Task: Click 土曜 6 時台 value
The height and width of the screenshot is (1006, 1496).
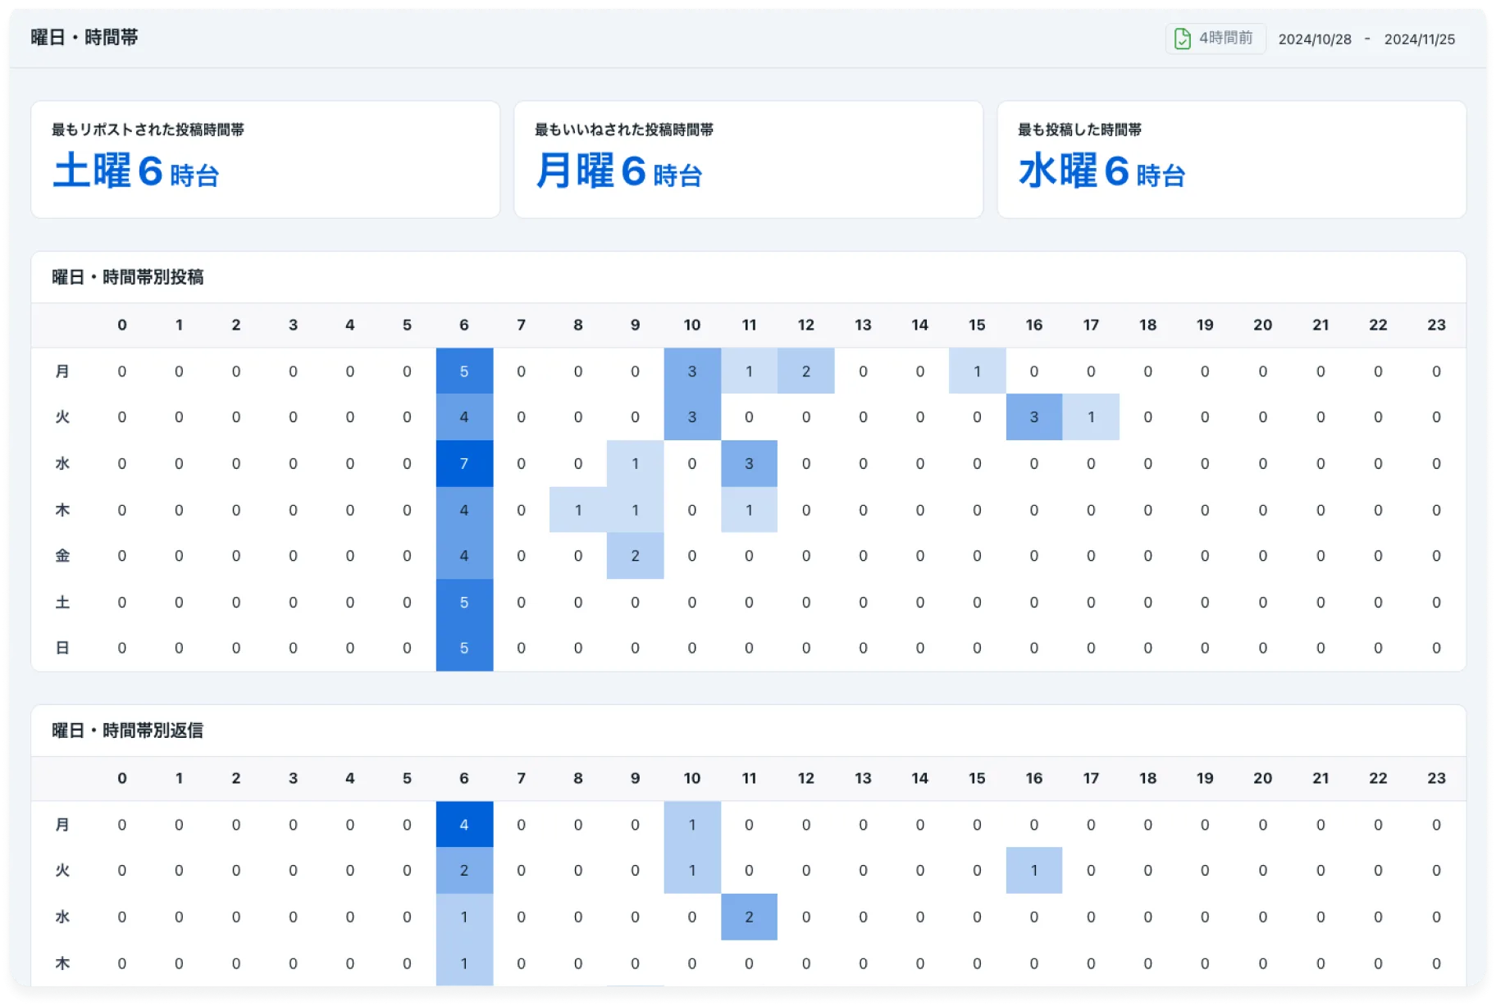Action: (x=136, y=171)
